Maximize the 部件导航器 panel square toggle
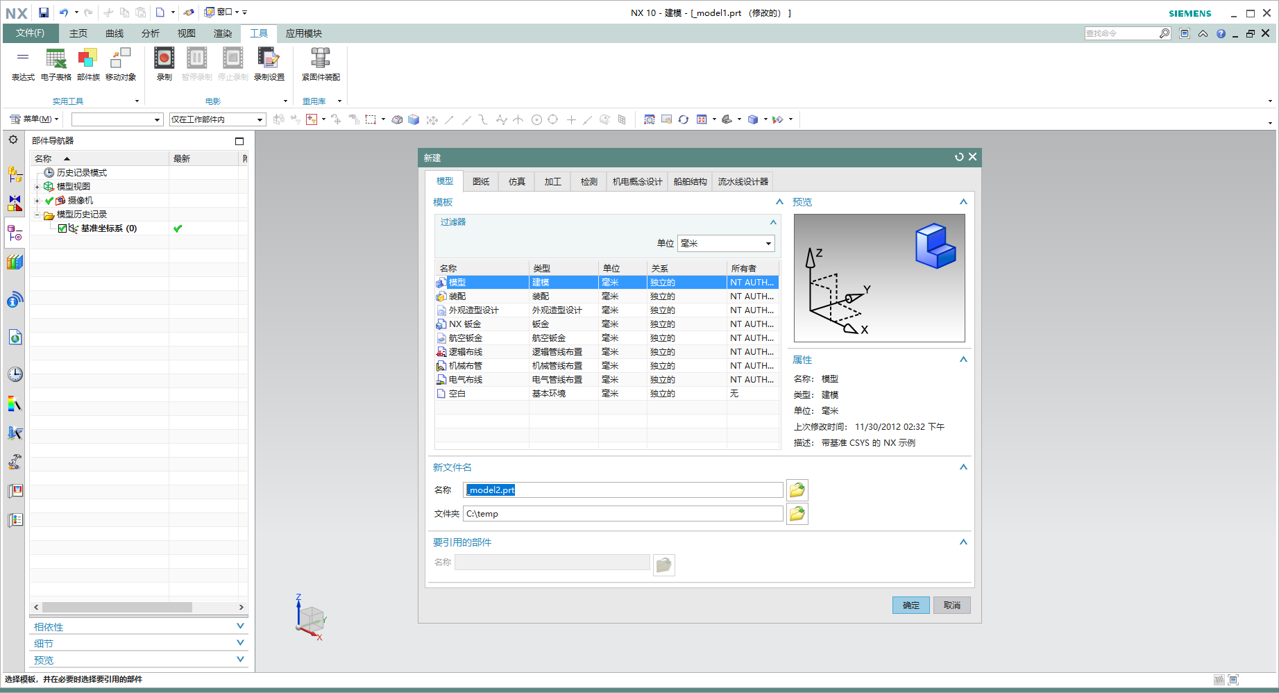 pyautogui.click(x=239, y=141)
